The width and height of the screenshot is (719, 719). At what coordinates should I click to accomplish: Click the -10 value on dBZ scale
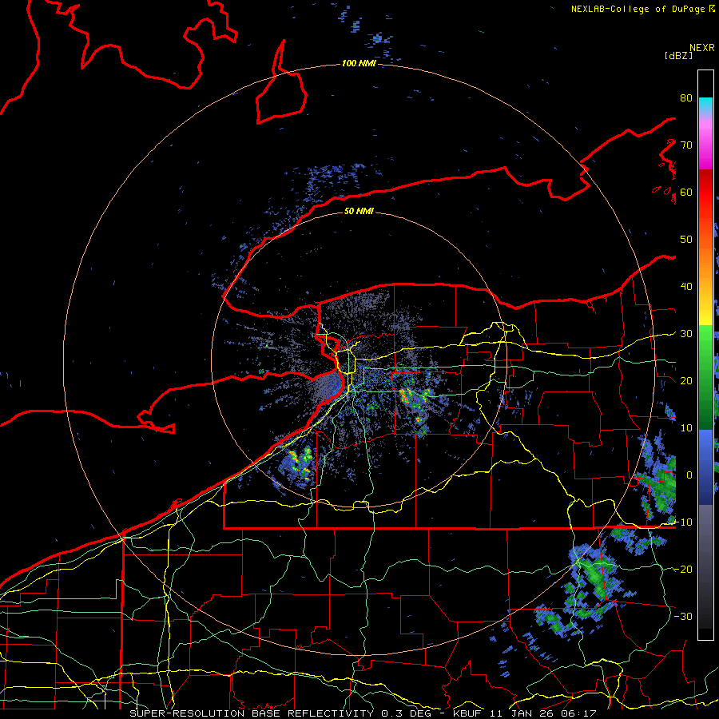(x=683, y=522)
